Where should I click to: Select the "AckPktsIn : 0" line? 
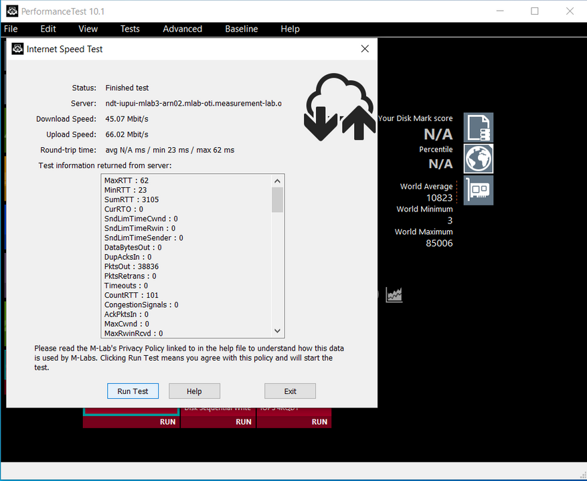pyautogui.click(x=127, y=314)
